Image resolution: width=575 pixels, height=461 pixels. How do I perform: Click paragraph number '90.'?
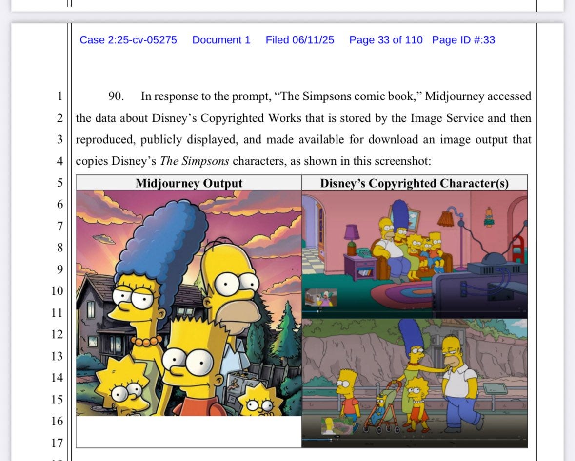116,96
